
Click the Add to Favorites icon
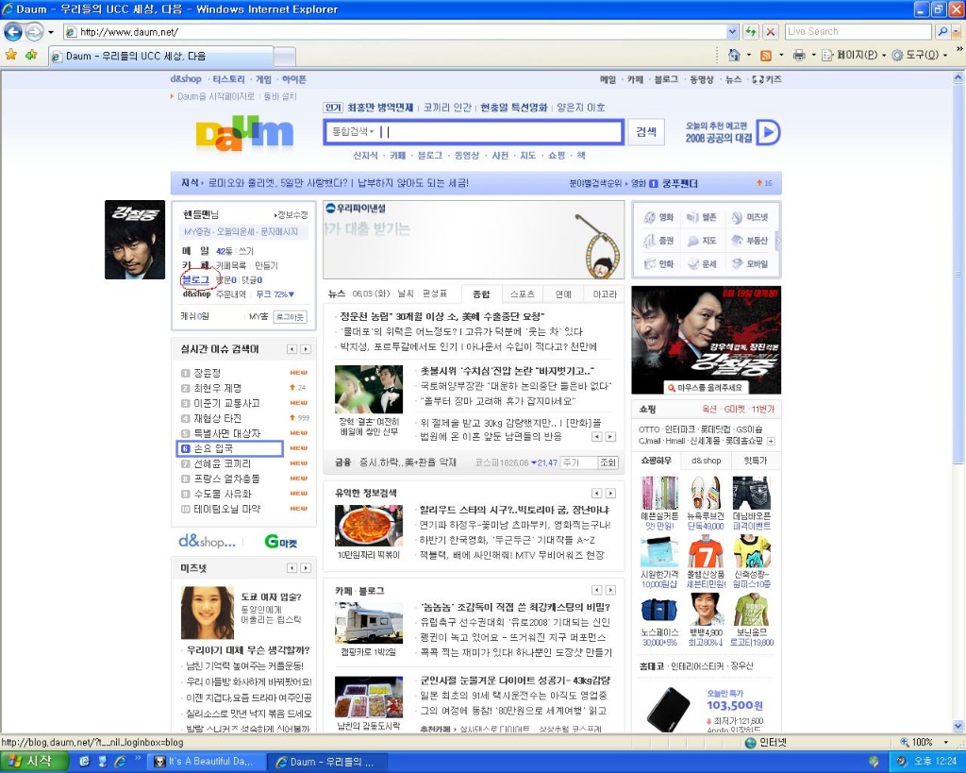[31, 55]
